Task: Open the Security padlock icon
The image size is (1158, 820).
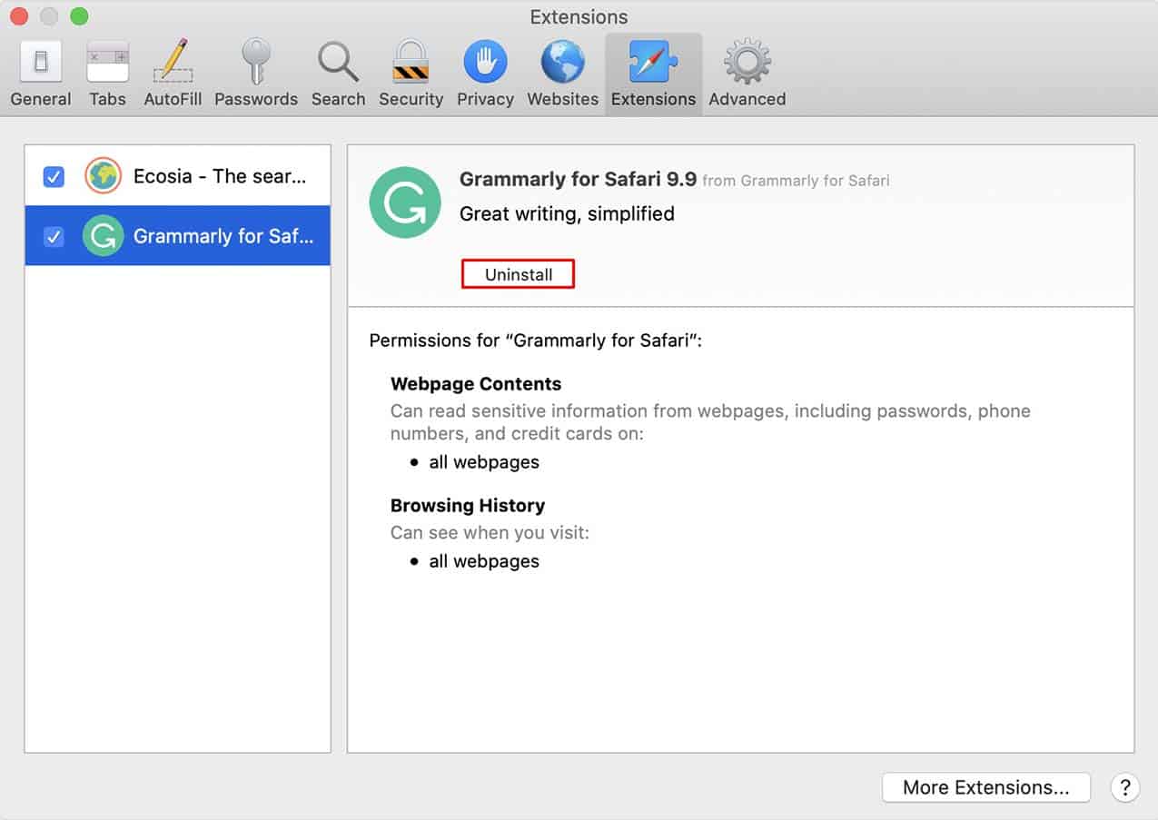Action: click(x=411, y=62)
